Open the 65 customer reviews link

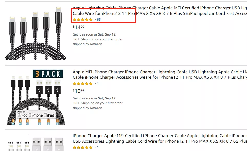pos(99,20)
